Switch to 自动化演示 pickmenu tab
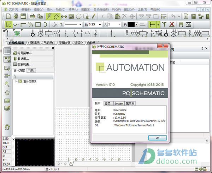 (16, 43)
